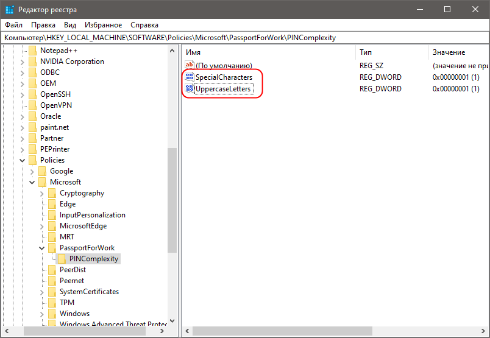Open the Избранное menu
This screenshot has height=338, width=490.
click(103, 25)
